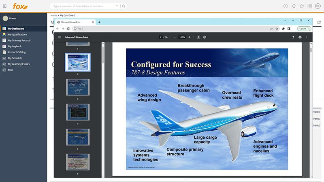Click the fit to page icon
This screenshot has height=182, width=324.
tap(198, 37)
